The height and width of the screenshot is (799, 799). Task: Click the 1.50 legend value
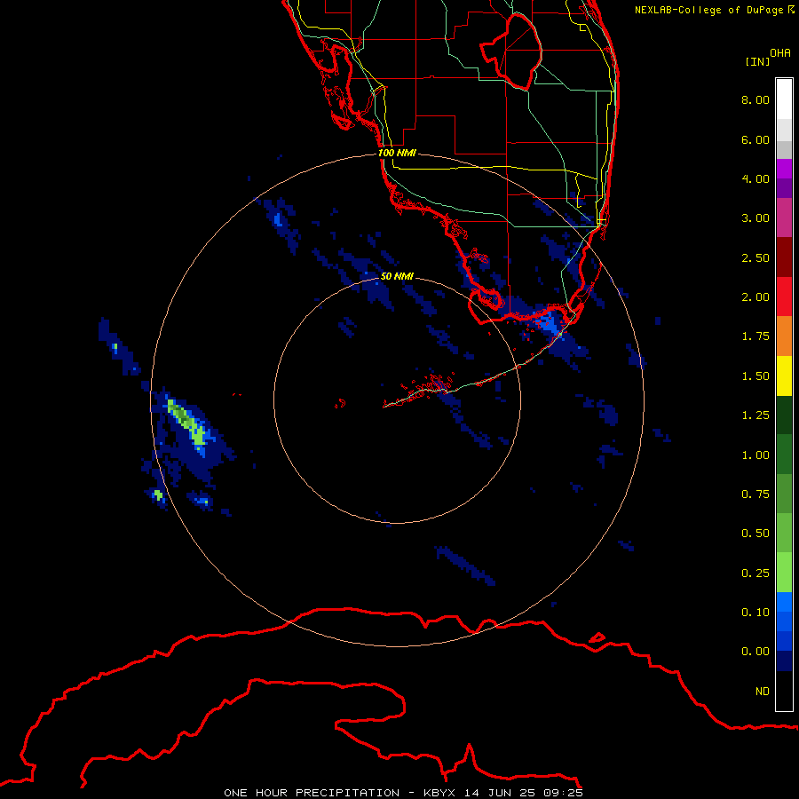(x=755, y=376)
